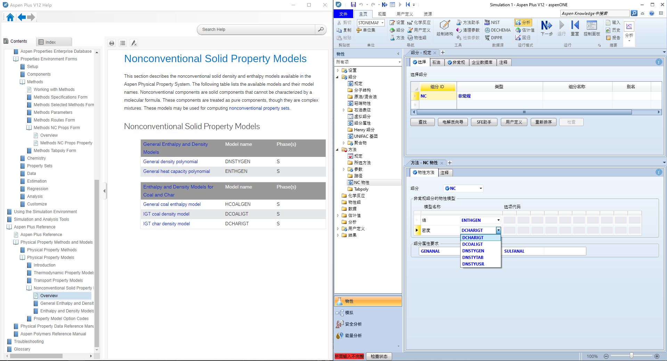The image size is (667, 361).
Task: Click the help highlight options icon
Action: pyautogui.click(x=134, y=43)
